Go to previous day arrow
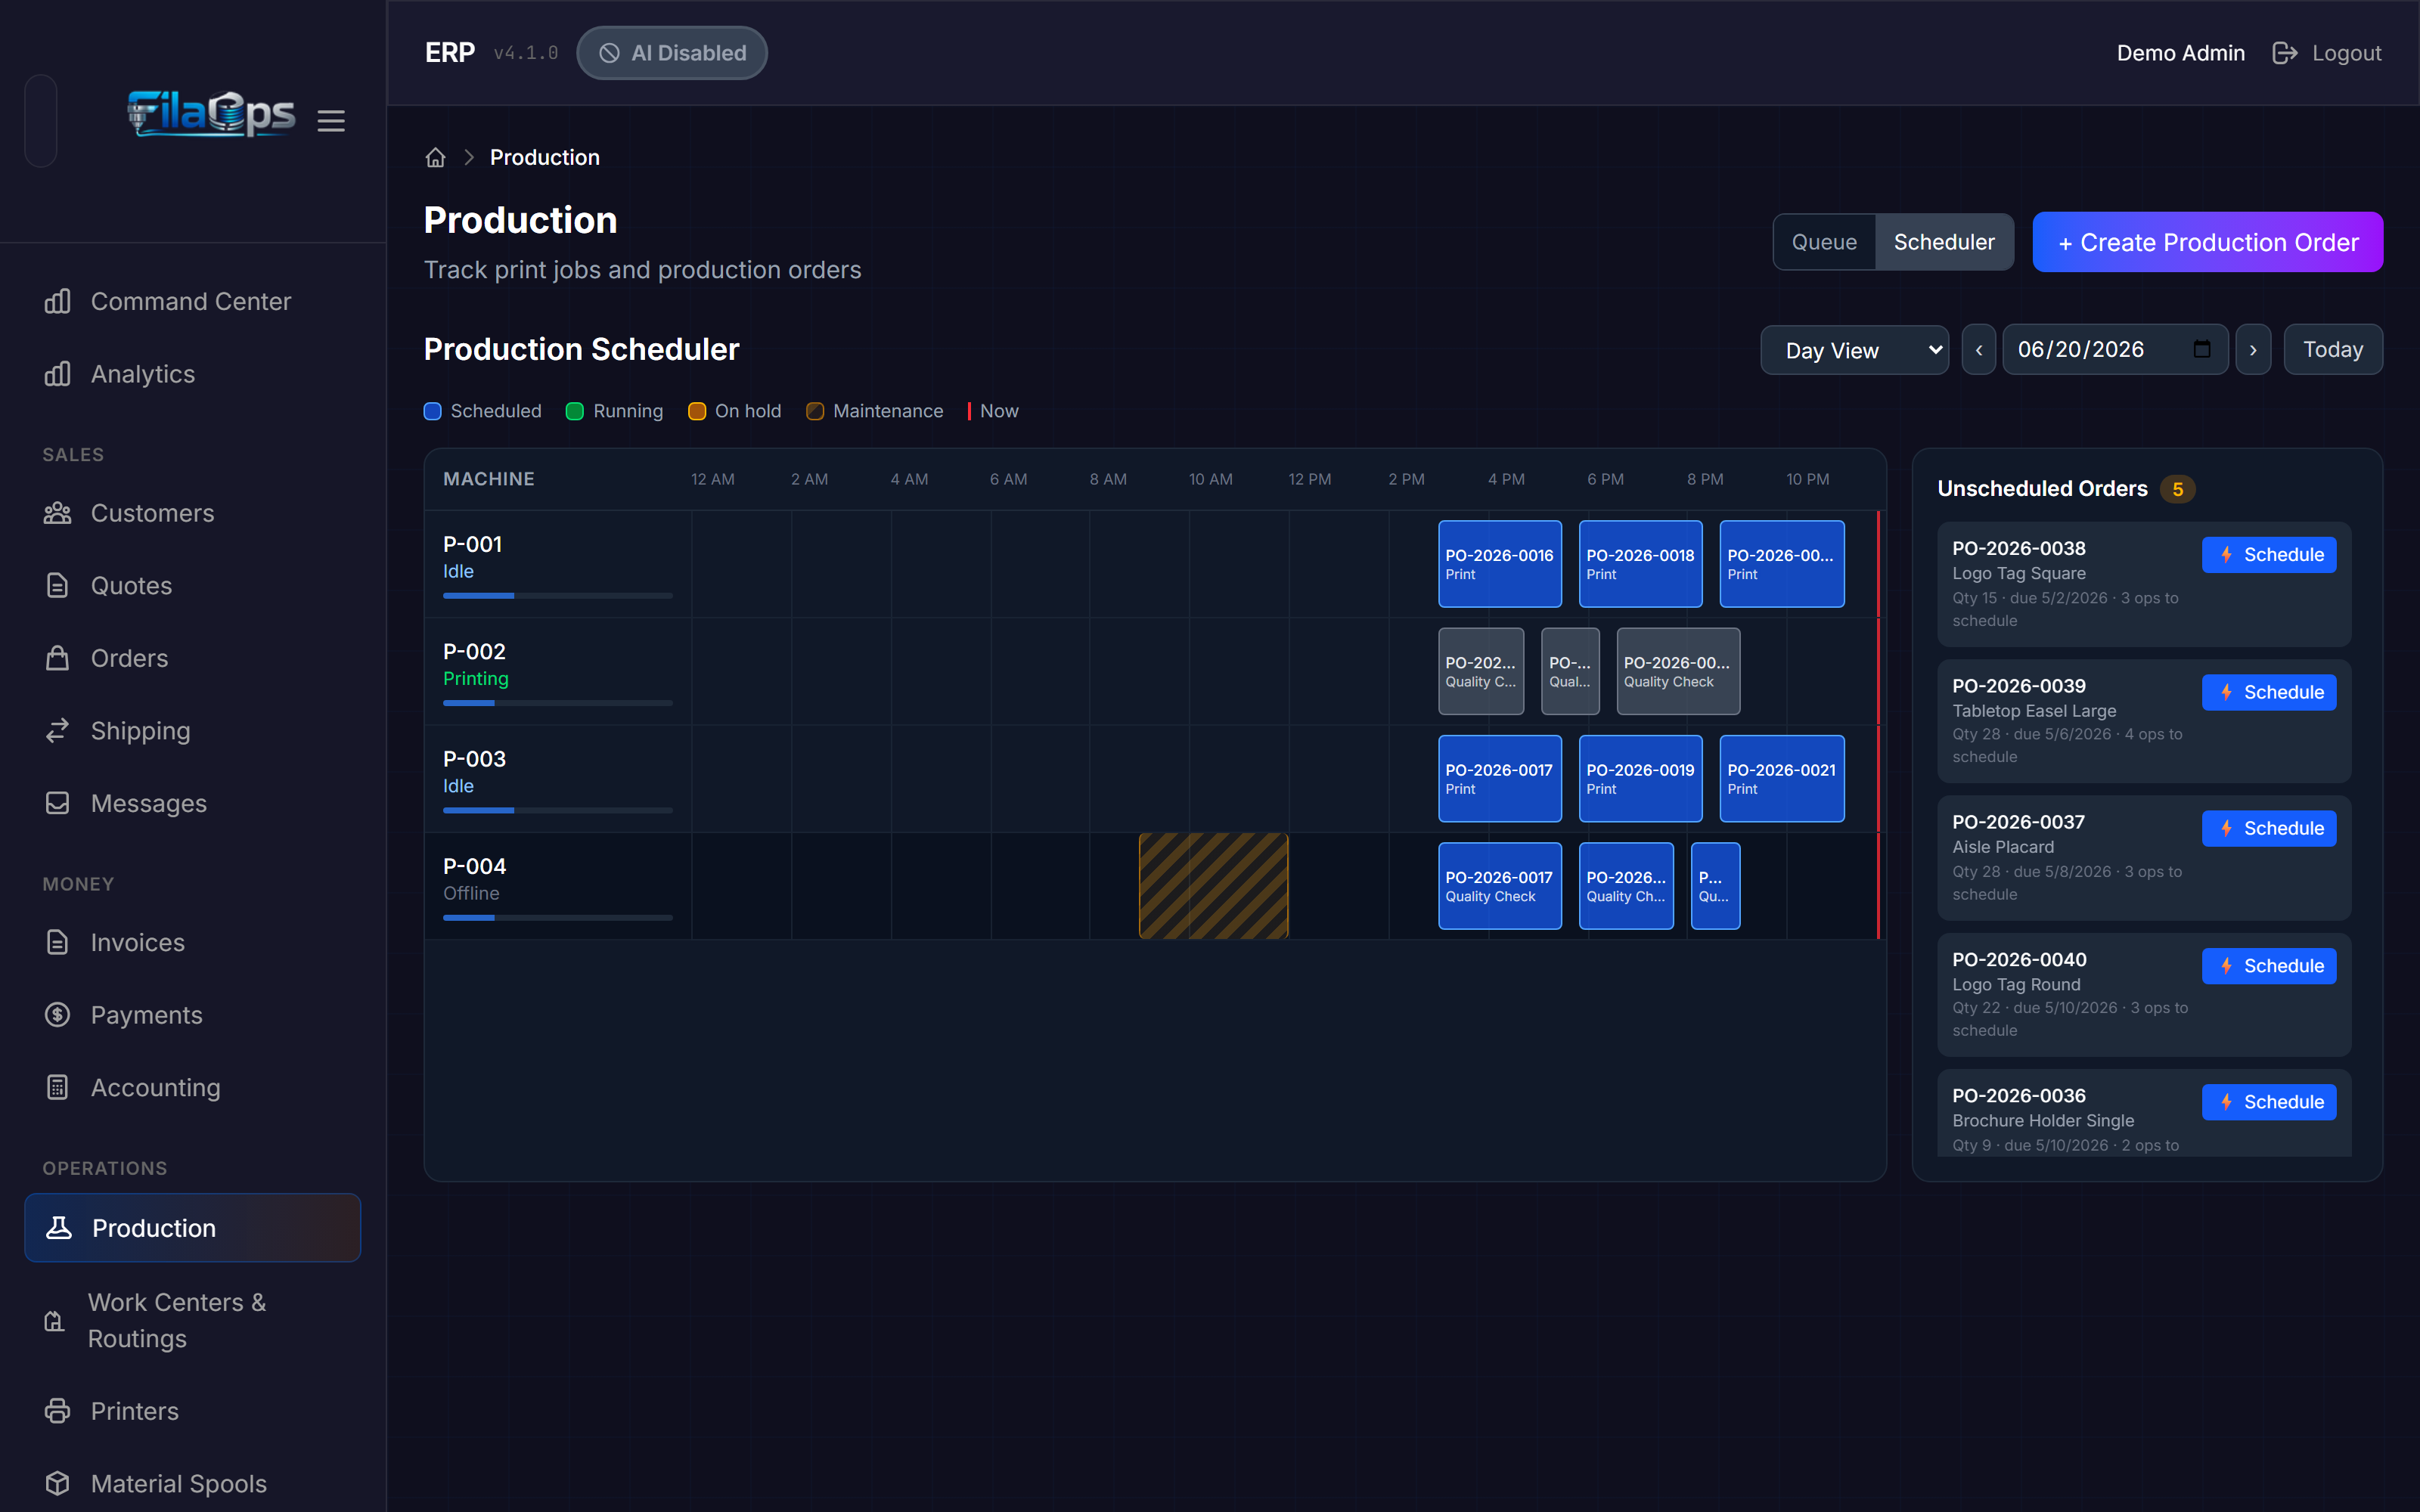2420x1512 pixels. (x=1979, y=350)
